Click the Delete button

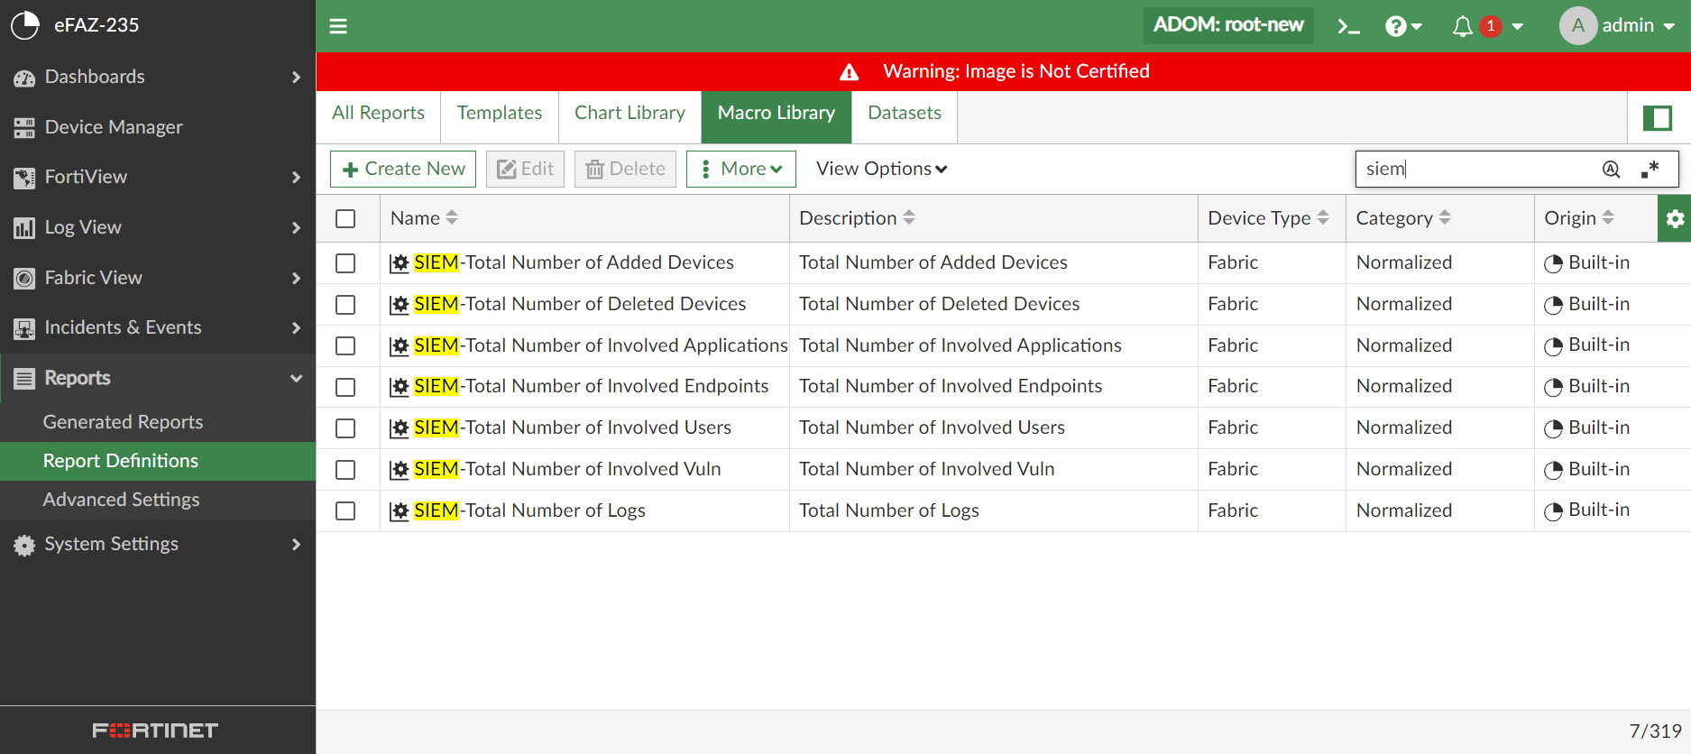(625, 169)
